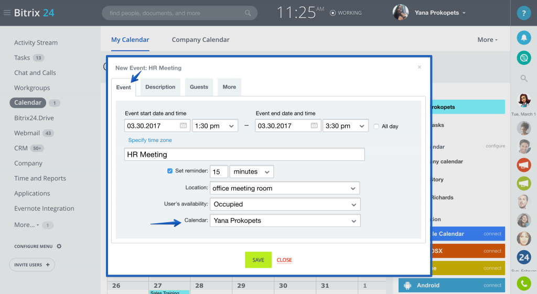
Task: Switch to the More tab in dialog
Action: click(x=230, y=87)
